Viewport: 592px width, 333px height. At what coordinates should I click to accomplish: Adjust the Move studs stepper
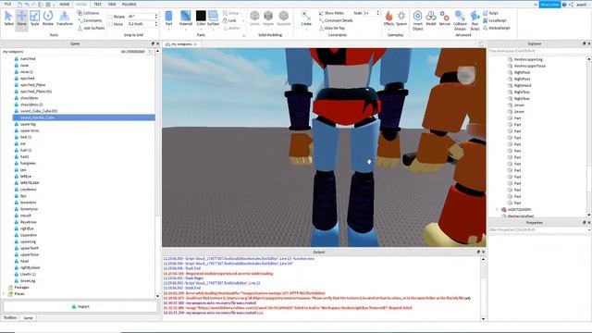click(x=156, y=24)
